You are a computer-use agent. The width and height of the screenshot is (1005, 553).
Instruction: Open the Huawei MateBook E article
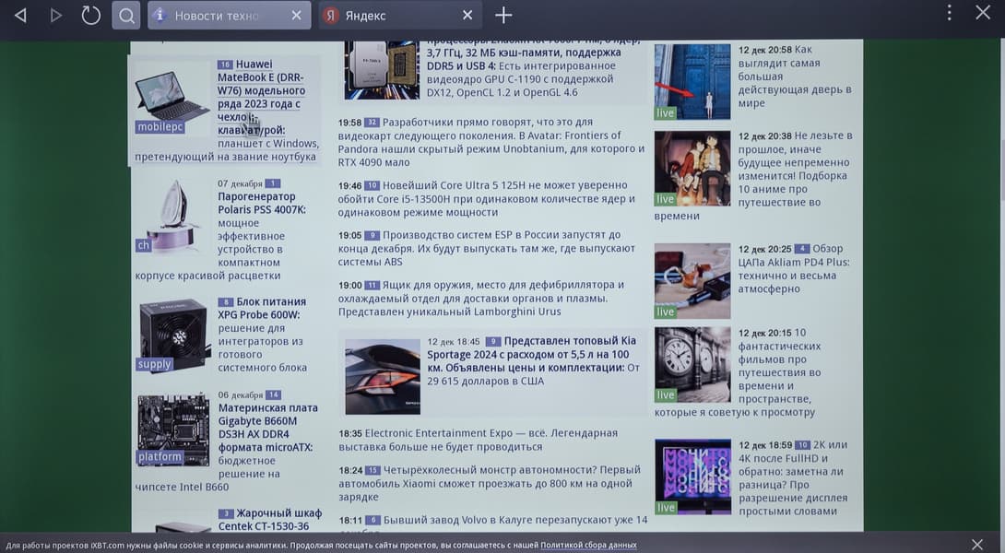(x=260, y=98)
